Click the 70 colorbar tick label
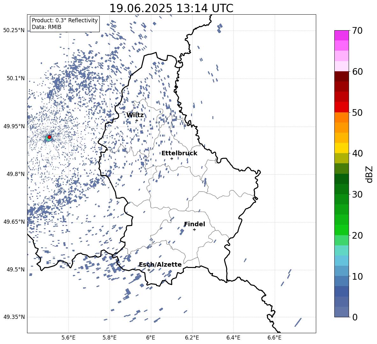 coord(358,31)
